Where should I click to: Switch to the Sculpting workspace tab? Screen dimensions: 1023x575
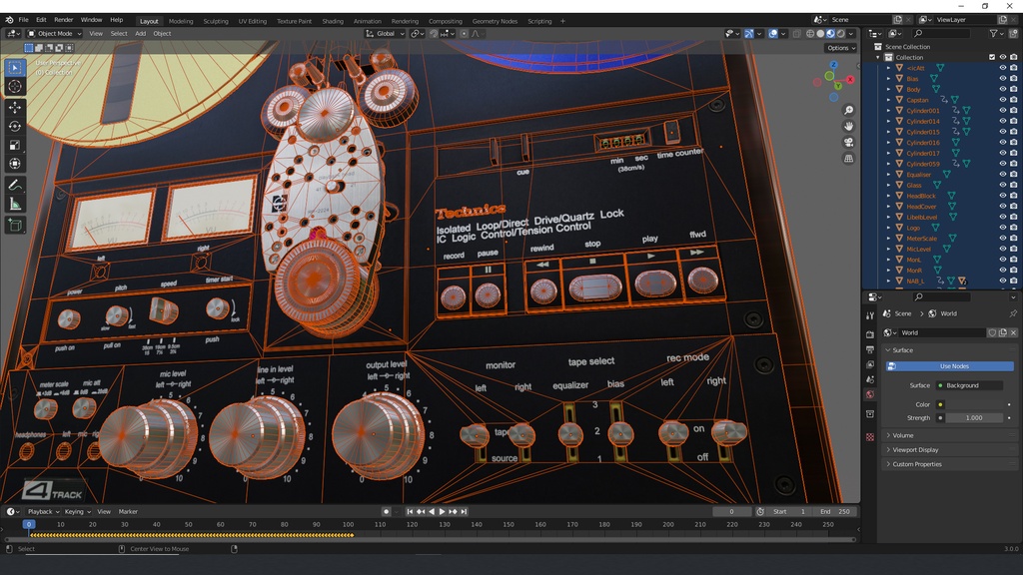(216, 21)
